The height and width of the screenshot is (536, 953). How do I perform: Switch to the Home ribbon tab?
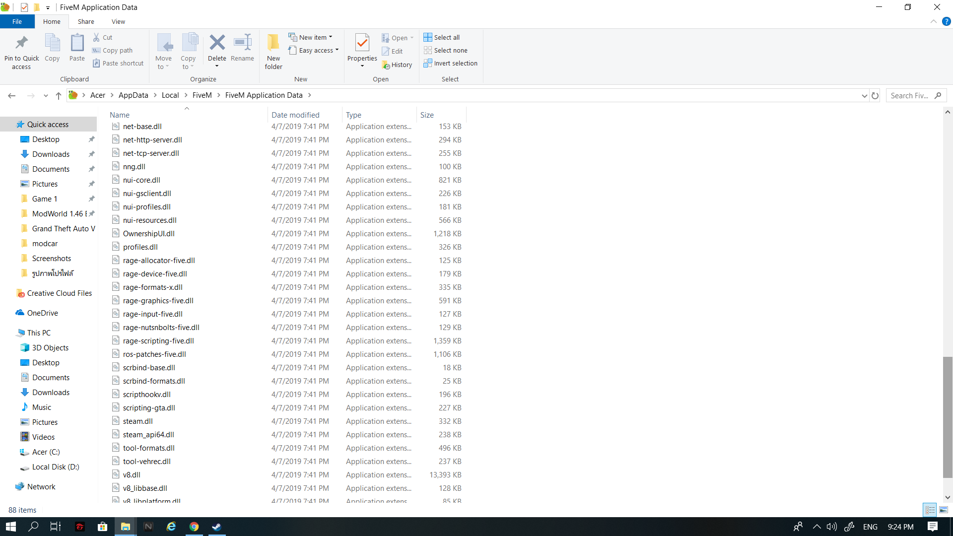[x=52, y=21]
